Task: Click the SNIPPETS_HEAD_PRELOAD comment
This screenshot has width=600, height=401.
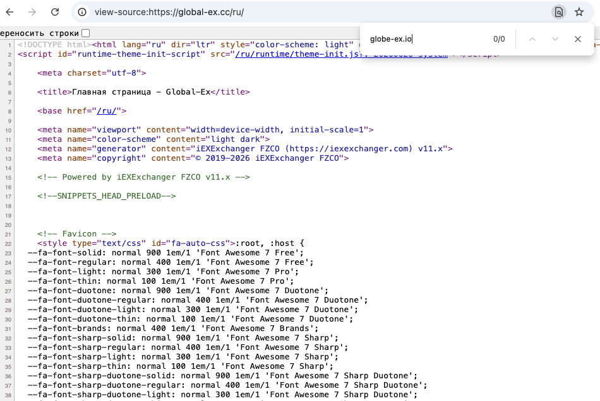Action: (106, 196)
